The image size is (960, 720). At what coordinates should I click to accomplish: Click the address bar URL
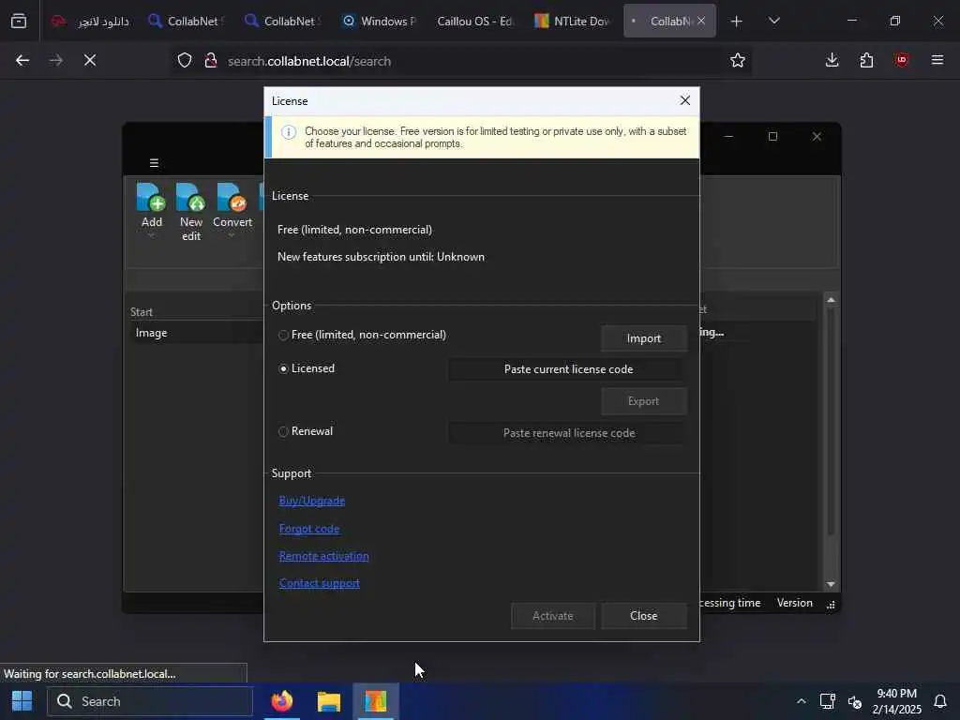(x=309, y=61)
